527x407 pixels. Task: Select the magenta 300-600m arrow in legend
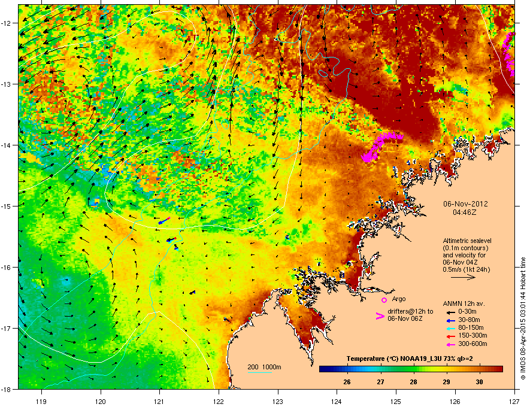pos(451,345)
